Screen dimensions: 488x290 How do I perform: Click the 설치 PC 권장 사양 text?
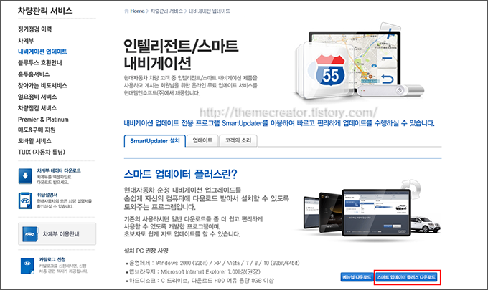tap(146, 251)
